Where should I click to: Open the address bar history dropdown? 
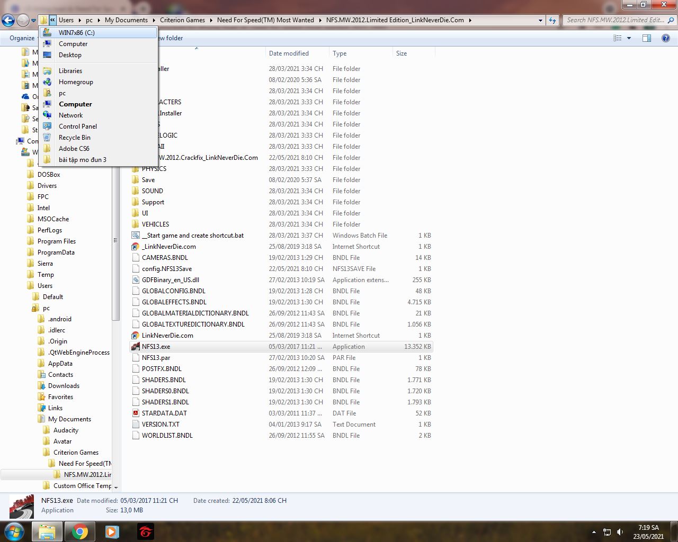point(540,20)
